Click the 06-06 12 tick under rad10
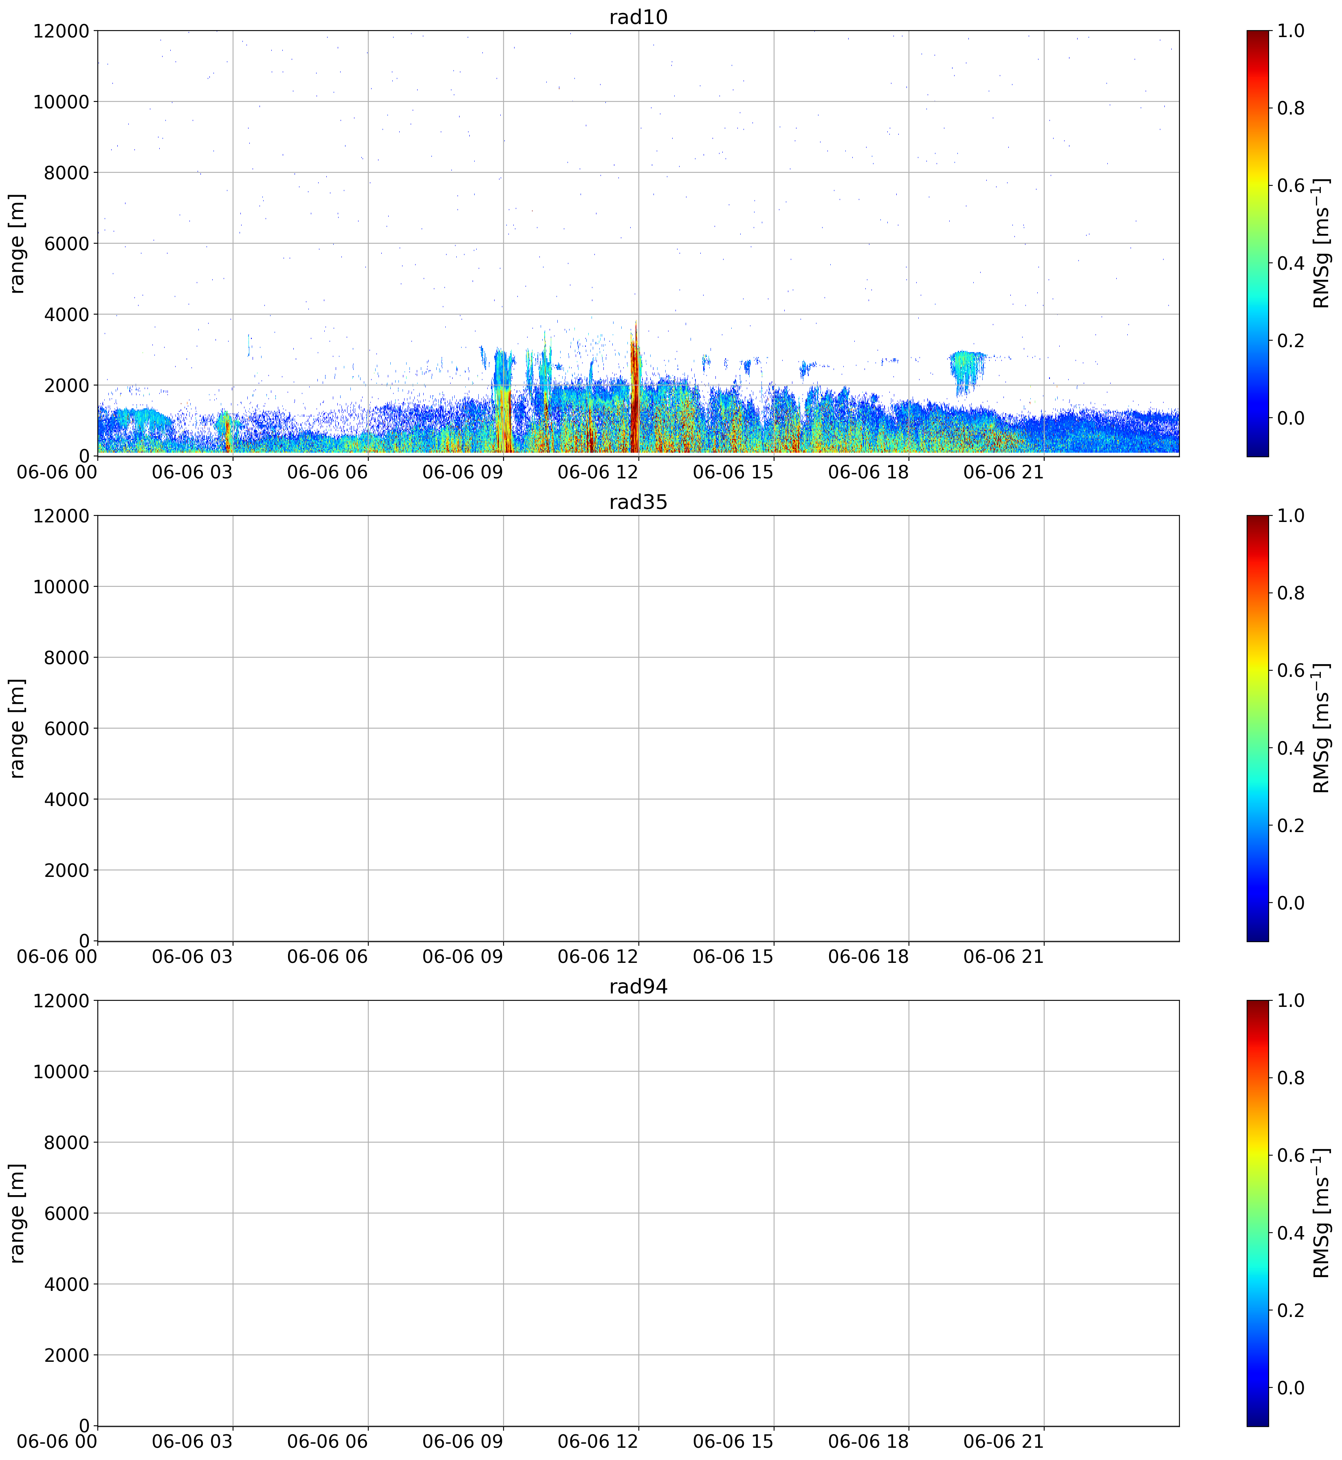 pos(598,472)
